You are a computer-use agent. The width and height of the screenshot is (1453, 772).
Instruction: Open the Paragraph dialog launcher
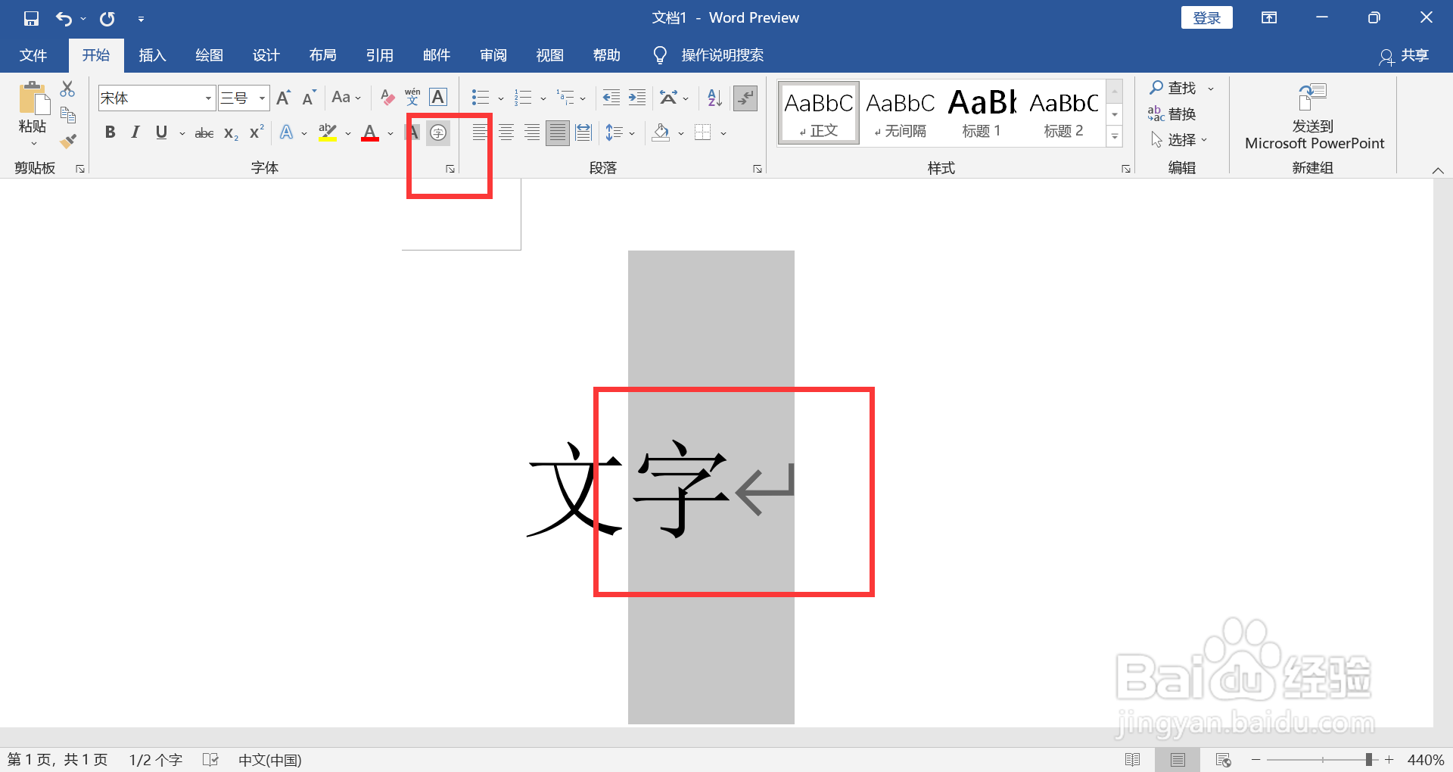click(x=758, y=169)
